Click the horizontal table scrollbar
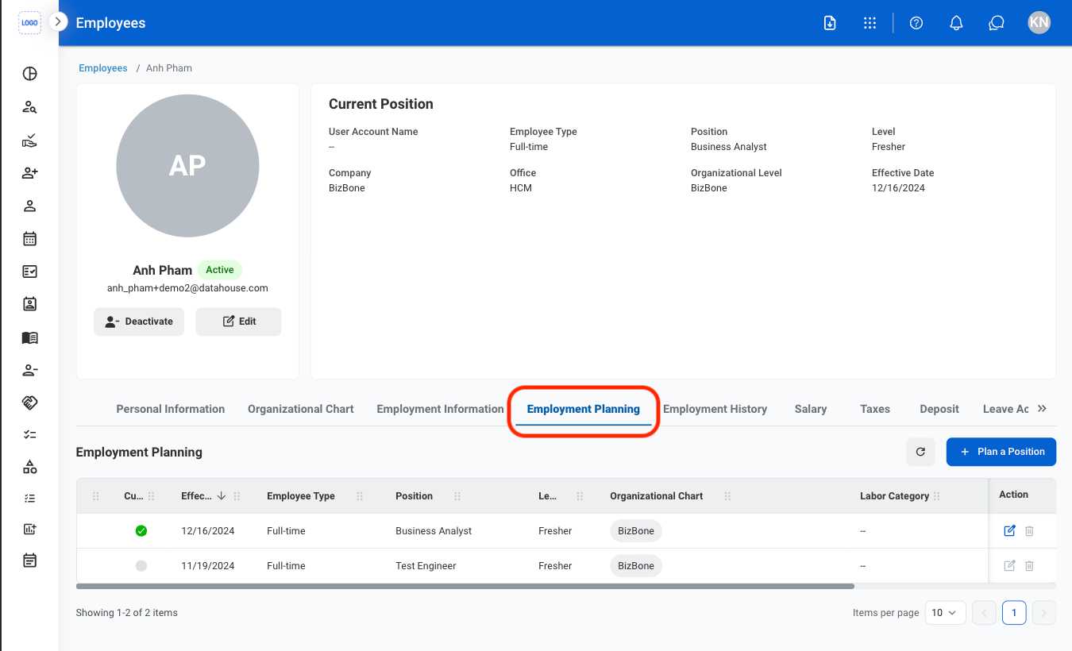This screenshot has height=651, width=1072. (465, 587)
